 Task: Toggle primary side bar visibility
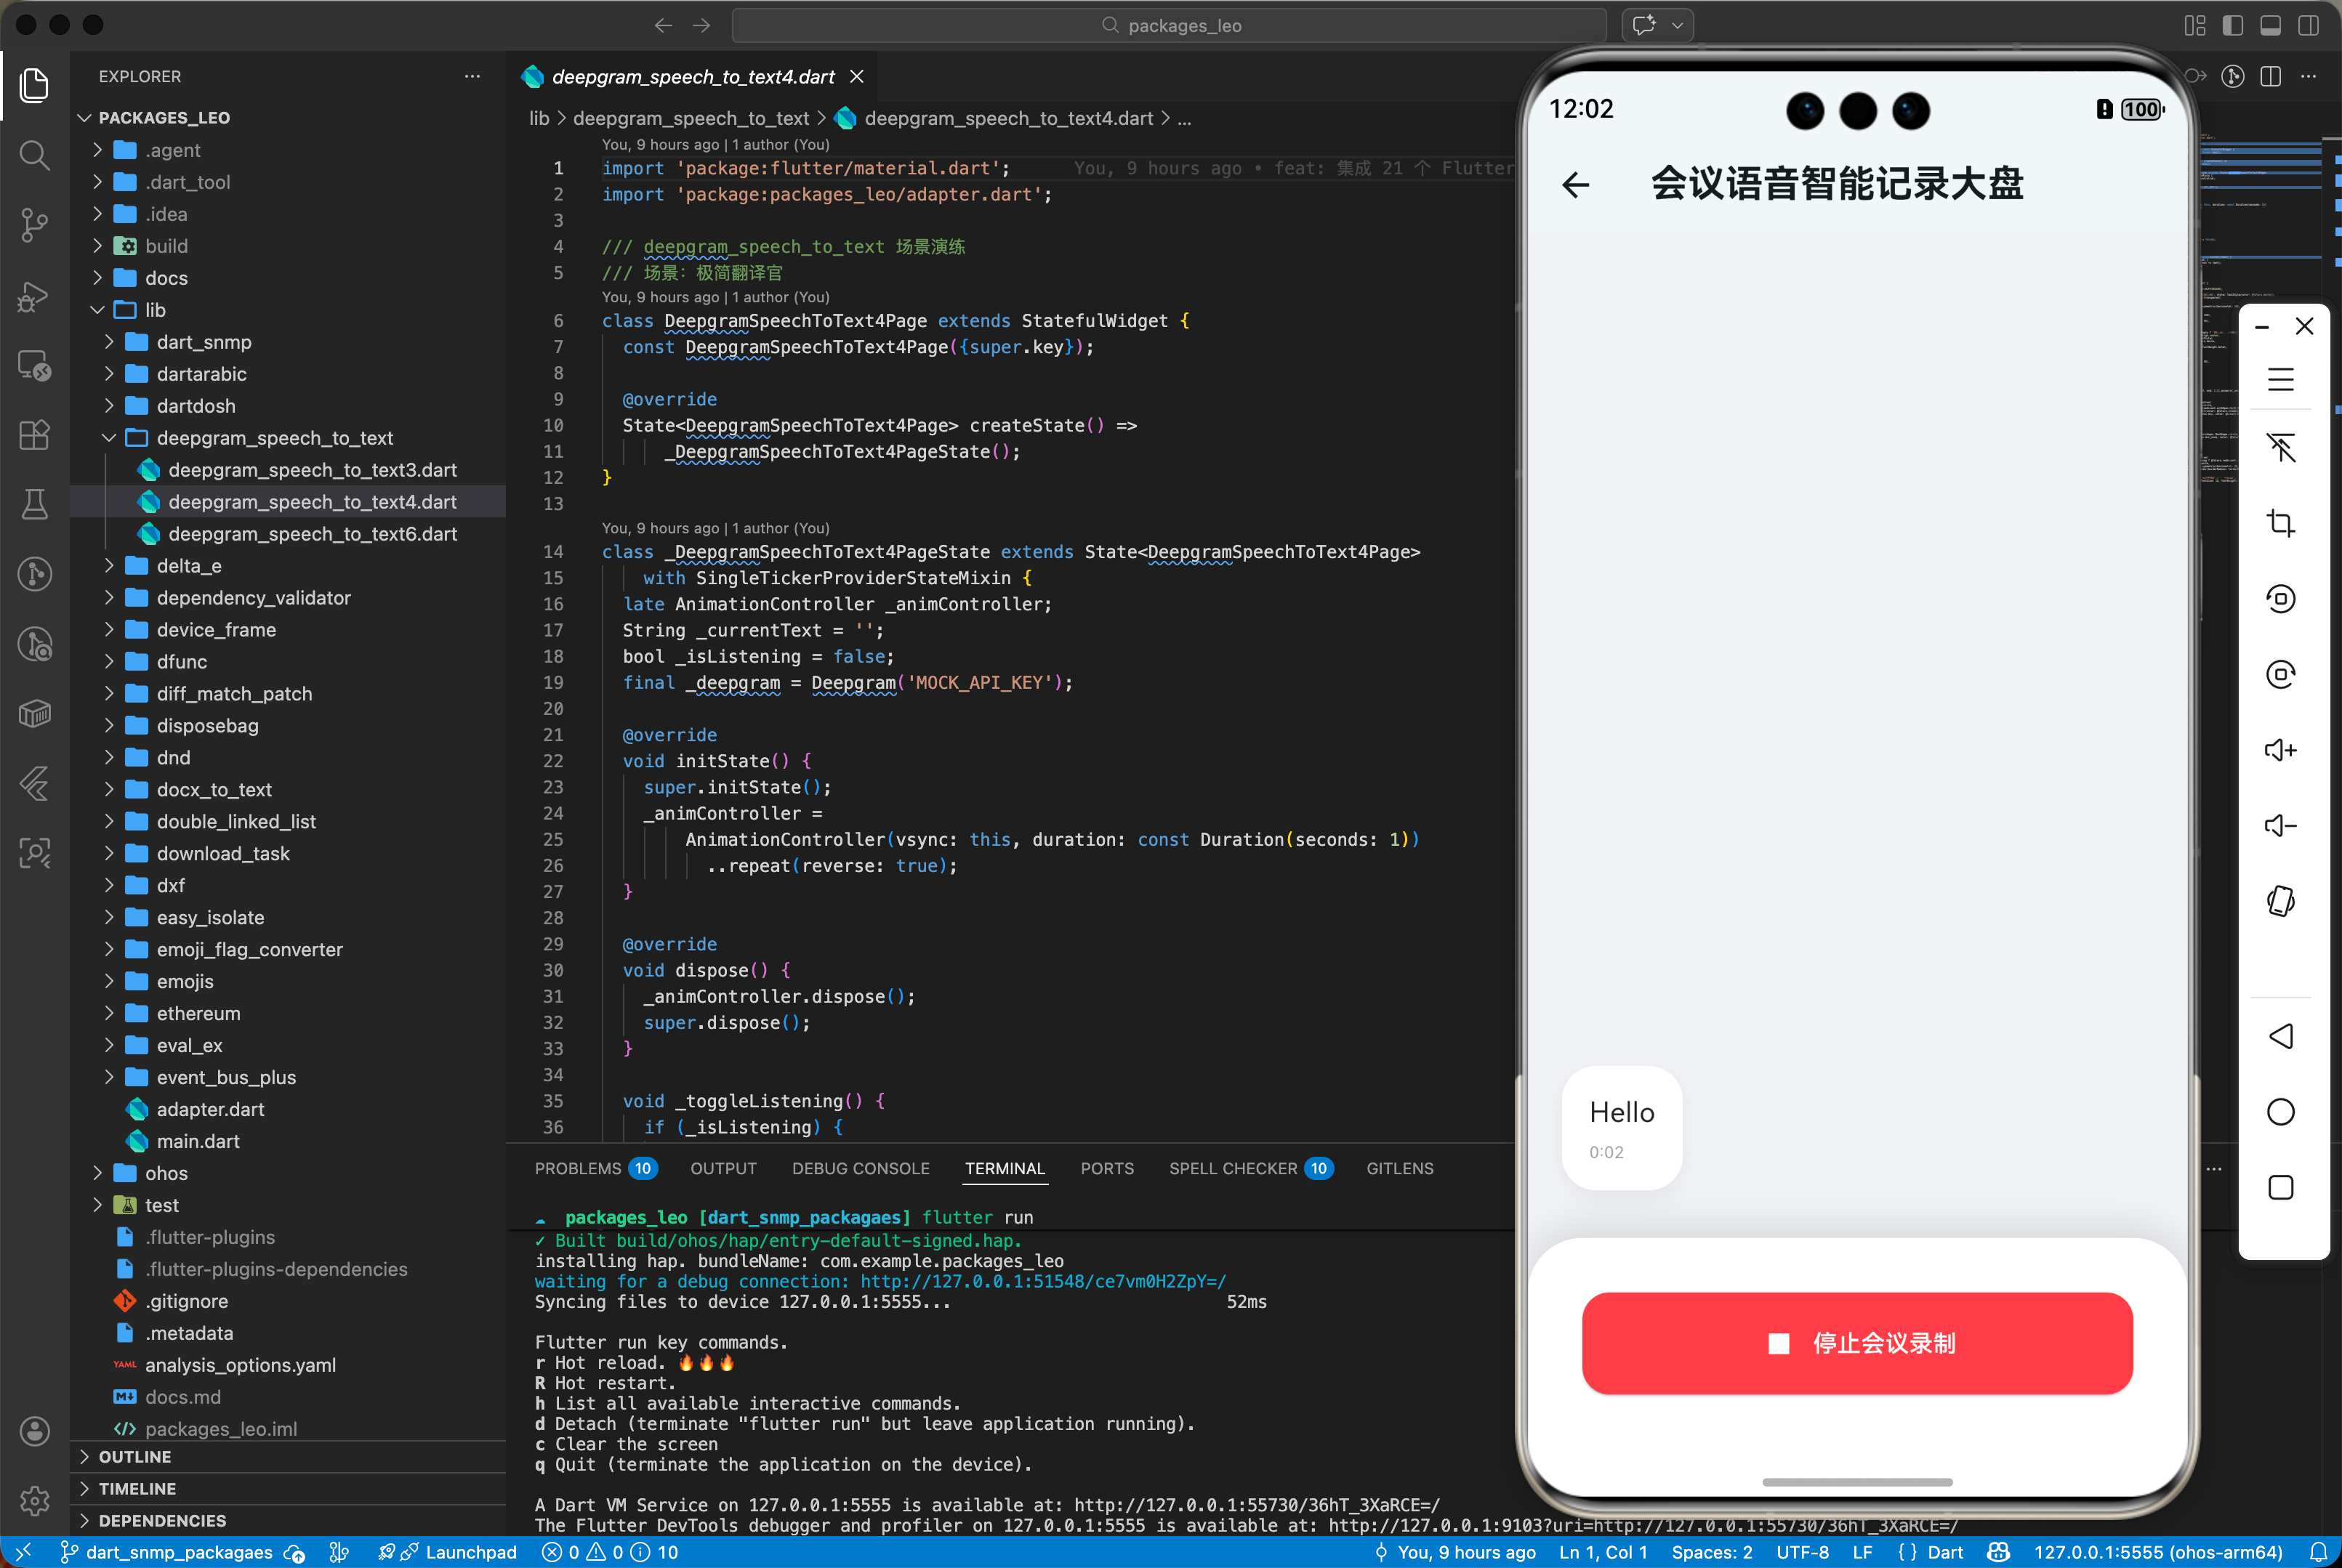pyautogui.click(x=2232, y=25)
